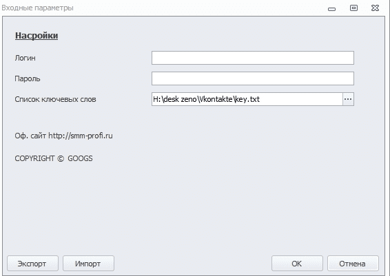Close the Входные параметры dialog

[375, 8]
